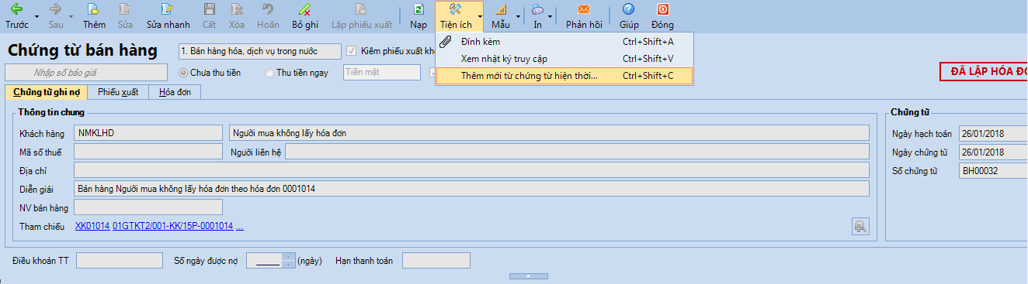Viewport: 1028px width, 284px height.
Task: Choose Sửa nhanh quick edit
Action: tap(168, 15)
